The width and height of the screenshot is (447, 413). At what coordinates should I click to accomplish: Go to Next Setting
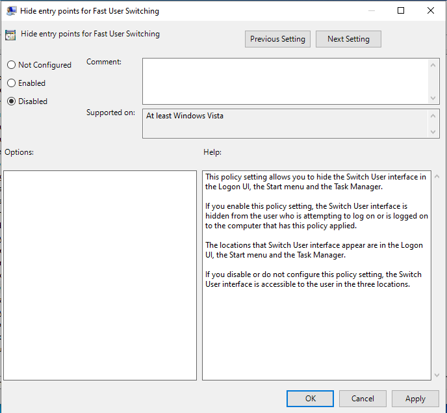[x=348, y=39]
